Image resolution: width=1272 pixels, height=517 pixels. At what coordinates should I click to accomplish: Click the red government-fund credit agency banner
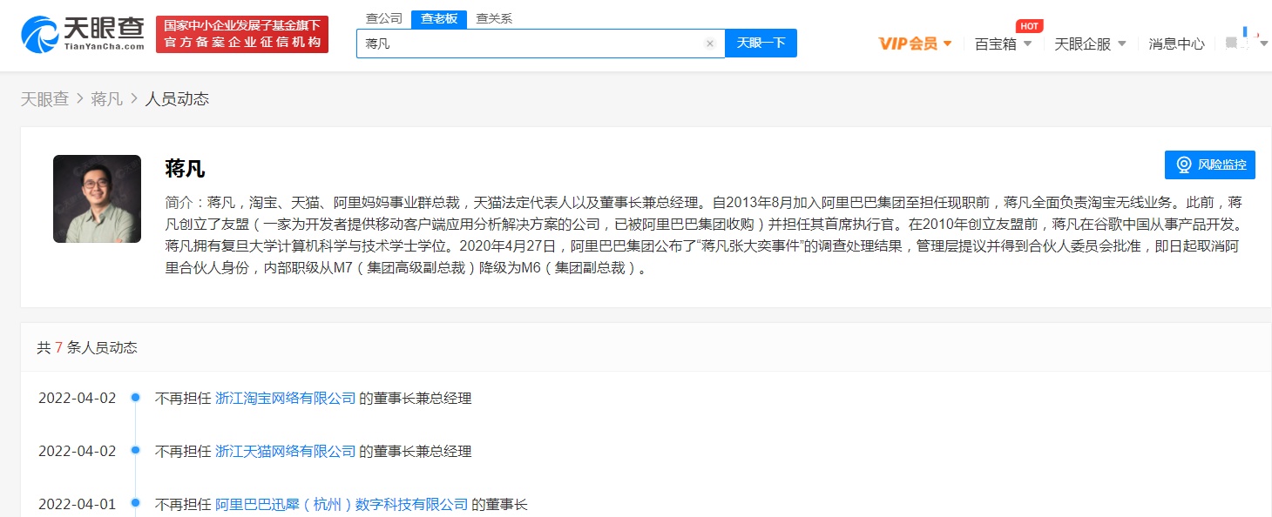(x=242, y=34)
